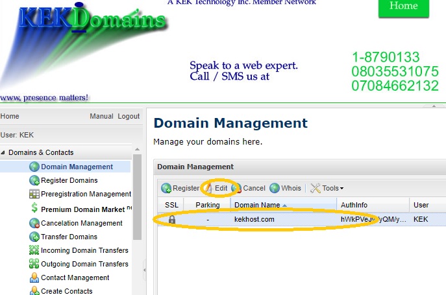
Task: Open the Tools dropdown menu
Action: [327, 188]
